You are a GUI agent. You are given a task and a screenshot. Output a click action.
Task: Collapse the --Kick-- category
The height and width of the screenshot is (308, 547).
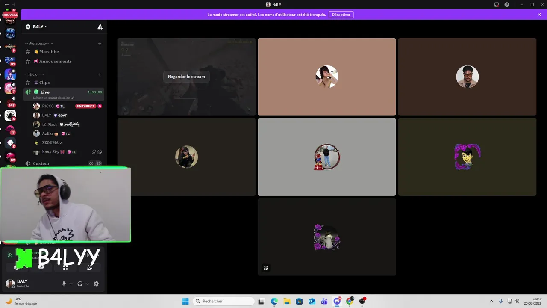[x=35, y=74]
